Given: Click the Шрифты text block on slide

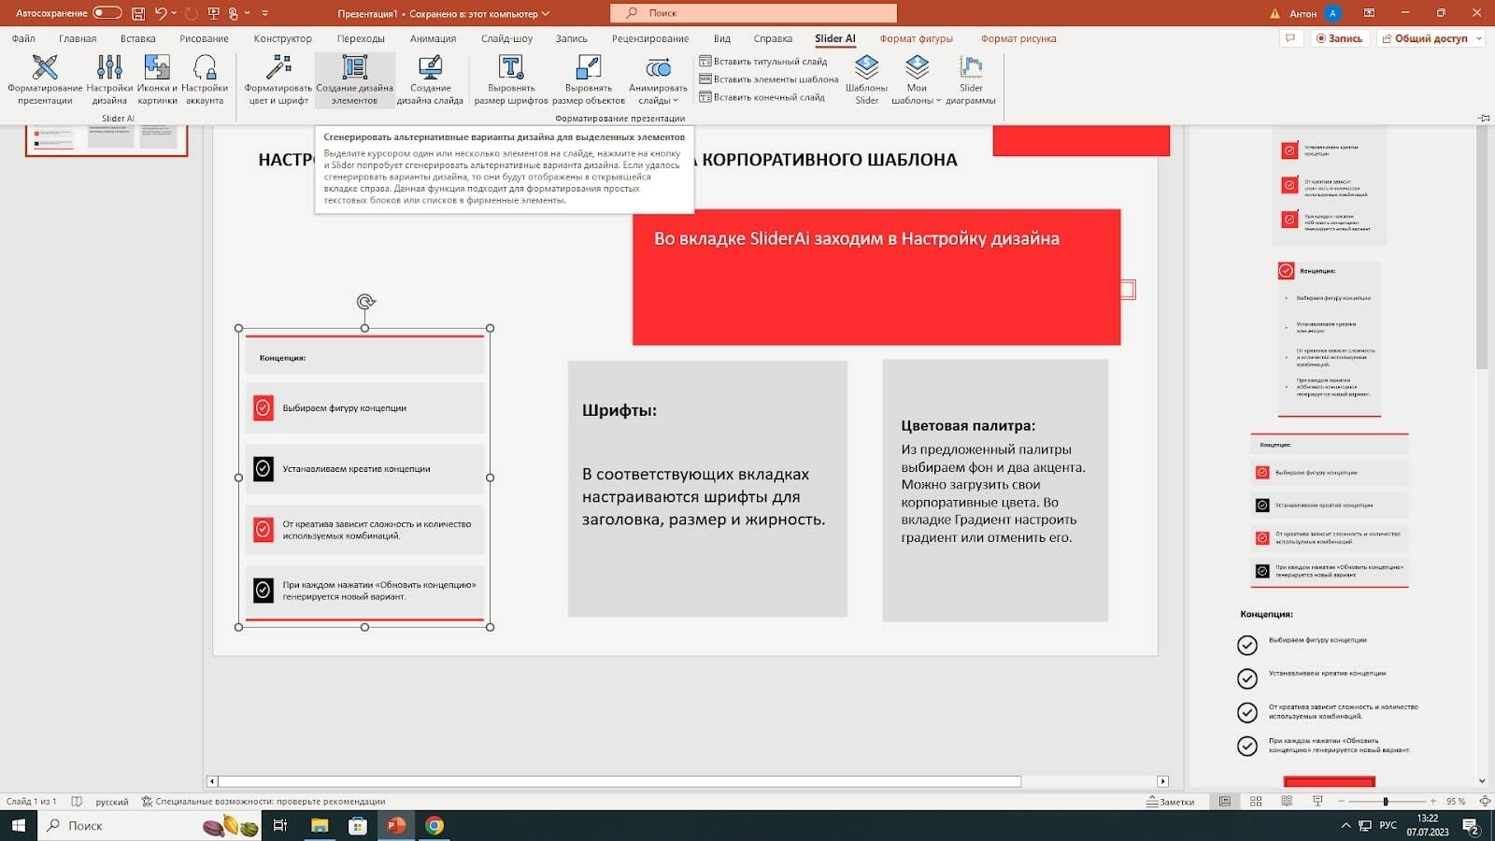Looking at the screenshot, I should click(x=707, y=489).
